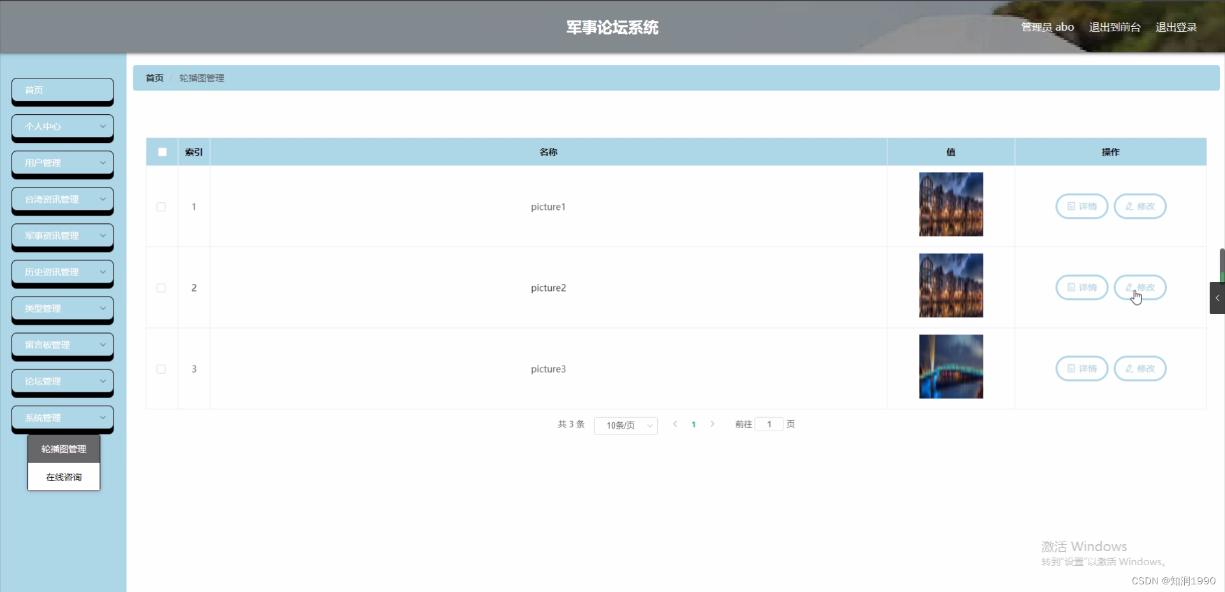This screenshot has width=1225, height=592.
Task: Open the 首页 sidebar menu item
Action: coord(62,90)
